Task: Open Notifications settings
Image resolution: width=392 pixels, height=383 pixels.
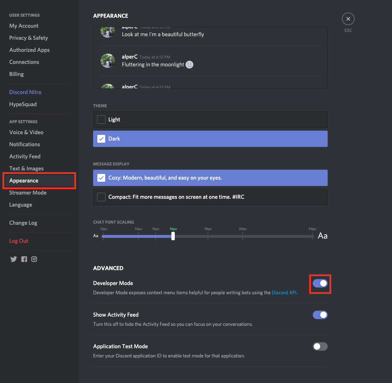Action: coord(25,144)
